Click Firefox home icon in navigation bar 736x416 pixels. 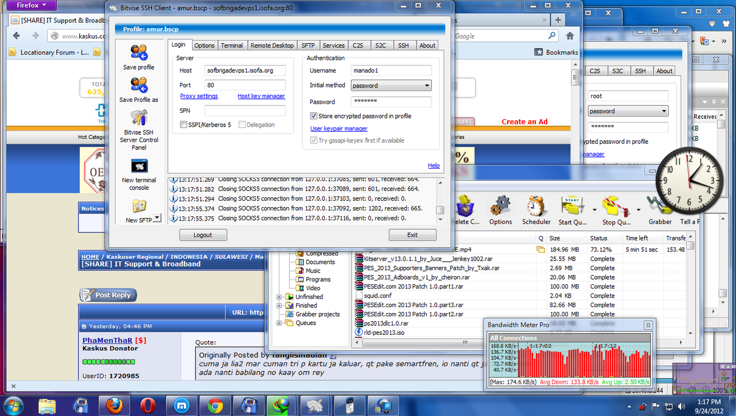click(570, 36)
